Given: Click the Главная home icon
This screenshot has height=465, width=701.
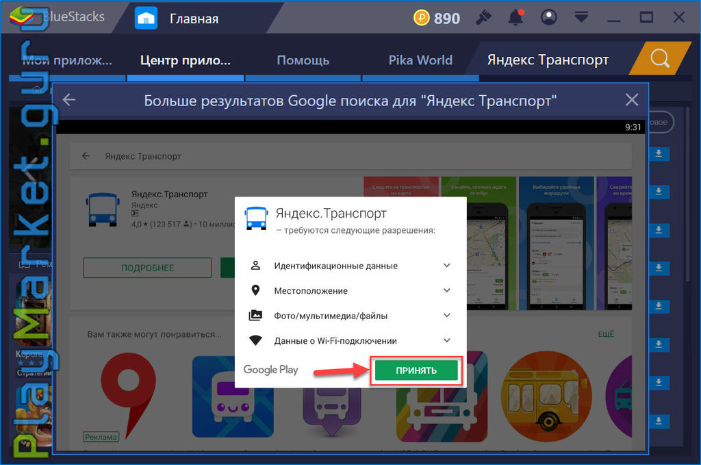Looking at the screenshot, I should tap(146, 18).
